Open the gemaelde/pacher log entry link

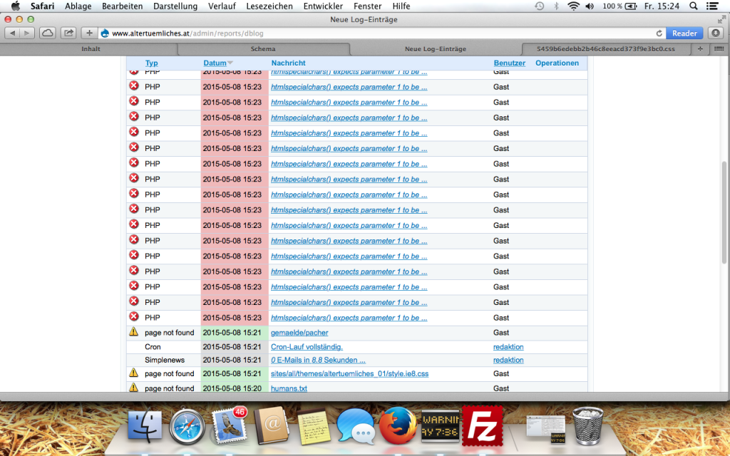pos(299,333)
